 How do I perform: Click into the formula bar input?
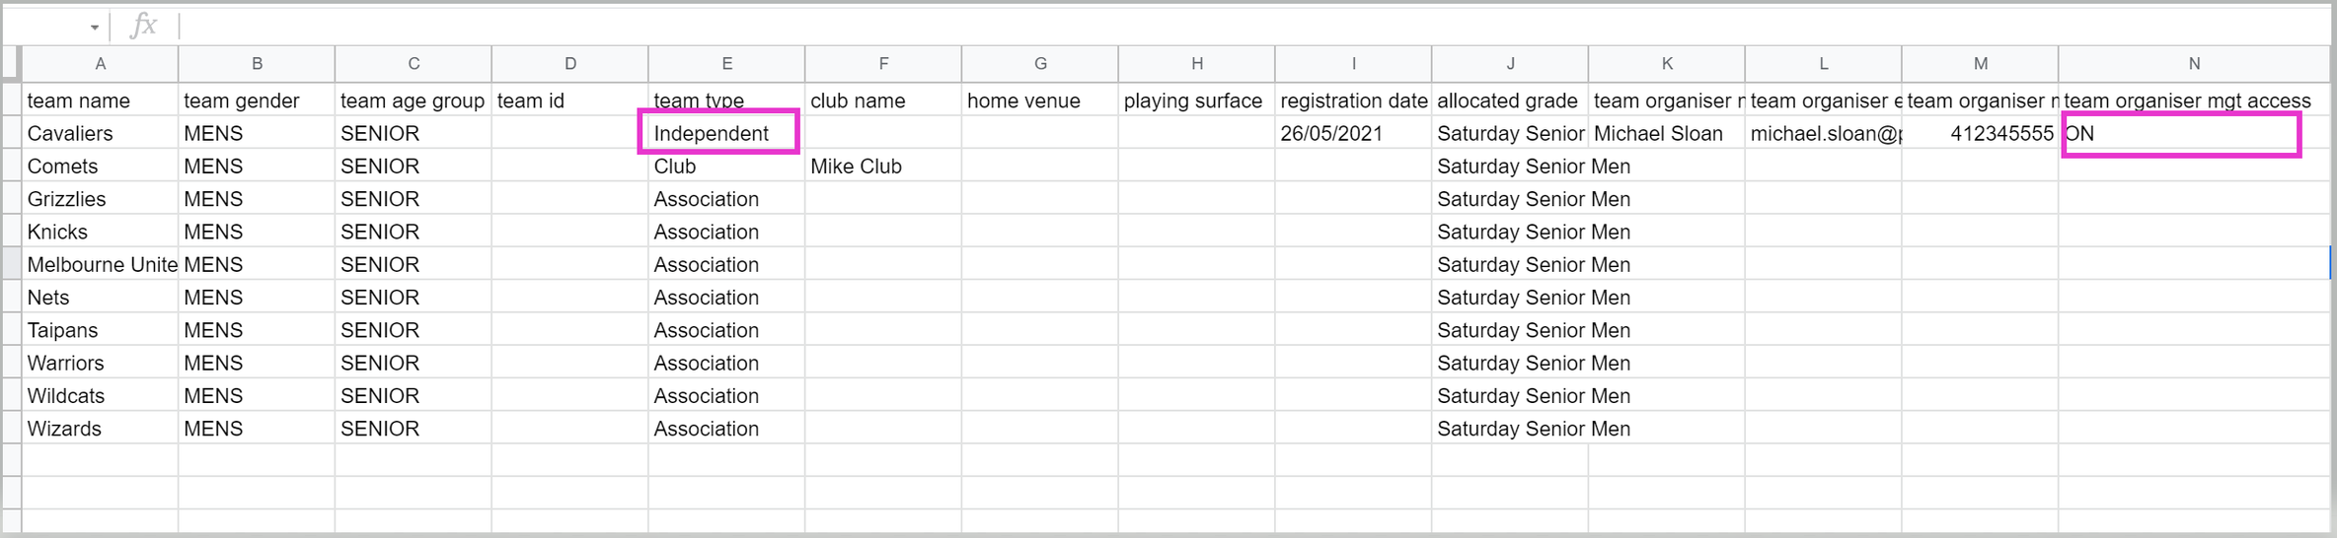(x=1184, y=26)
